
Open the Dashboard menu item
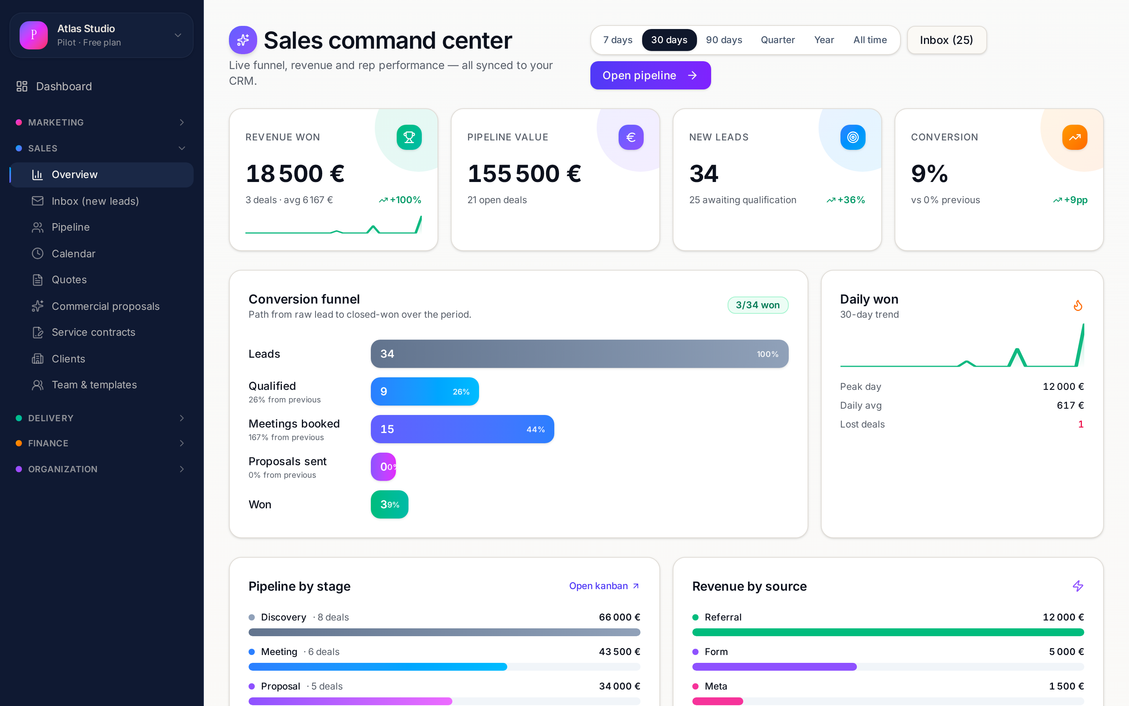click(x=101, y=86)
